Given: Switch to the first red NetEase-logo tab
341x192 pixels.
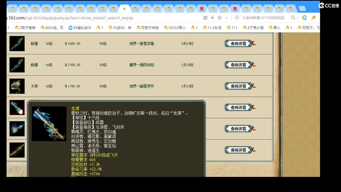Looking at the screenshot, I should (202, 9).
